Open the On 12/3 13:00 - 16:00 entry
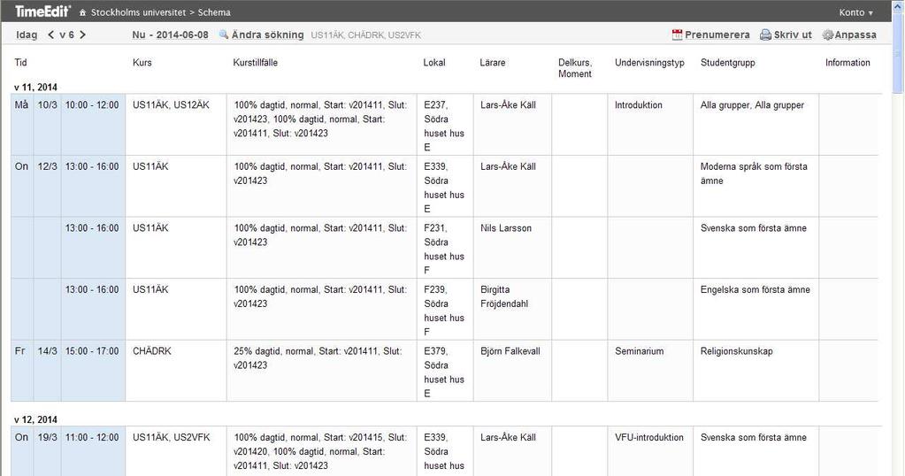 tap(68, 186)
